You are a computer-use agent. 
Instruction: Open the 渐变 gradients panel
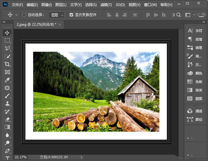(195, 90)
